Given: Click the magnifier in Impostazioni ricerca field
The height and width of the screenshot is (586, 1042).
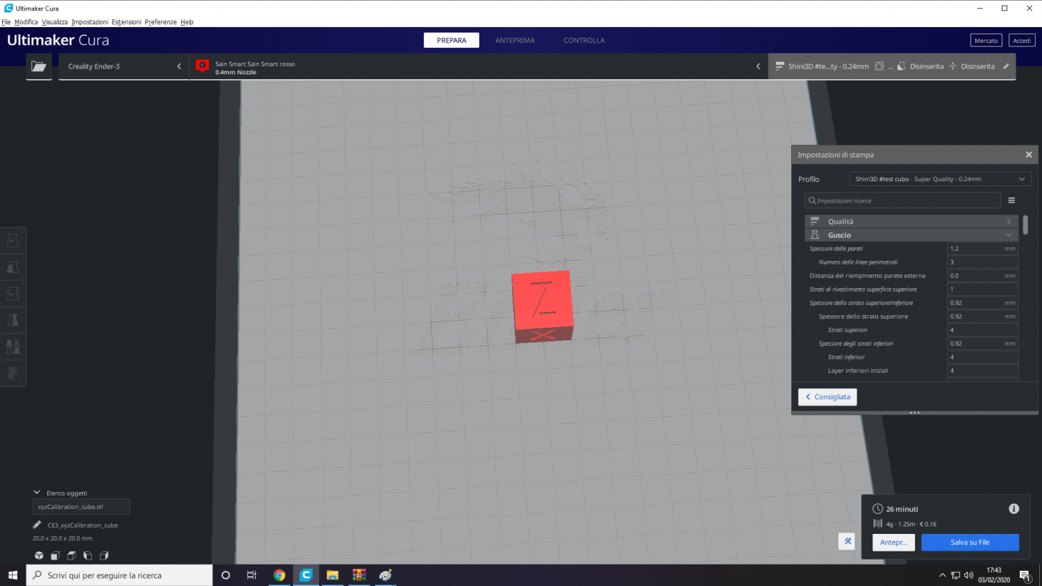Looking at the screenshot, I should [x=812, y=201].
